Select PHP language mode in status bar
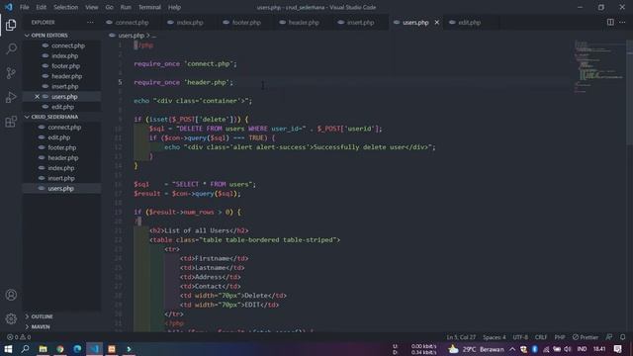The image size is (633, 356). tap(560, 337)
